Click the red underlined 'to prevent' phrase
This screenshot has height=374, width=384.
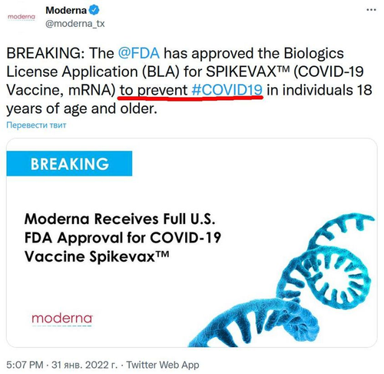pyautogui.click(x=154, y=90)
